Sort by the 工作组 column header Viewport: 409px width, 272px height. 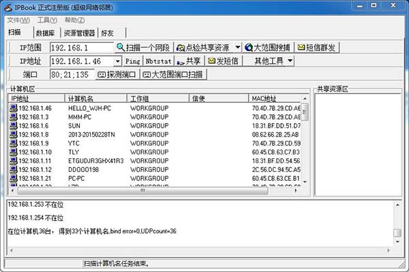pyautogui.click(x=158, y=99)
